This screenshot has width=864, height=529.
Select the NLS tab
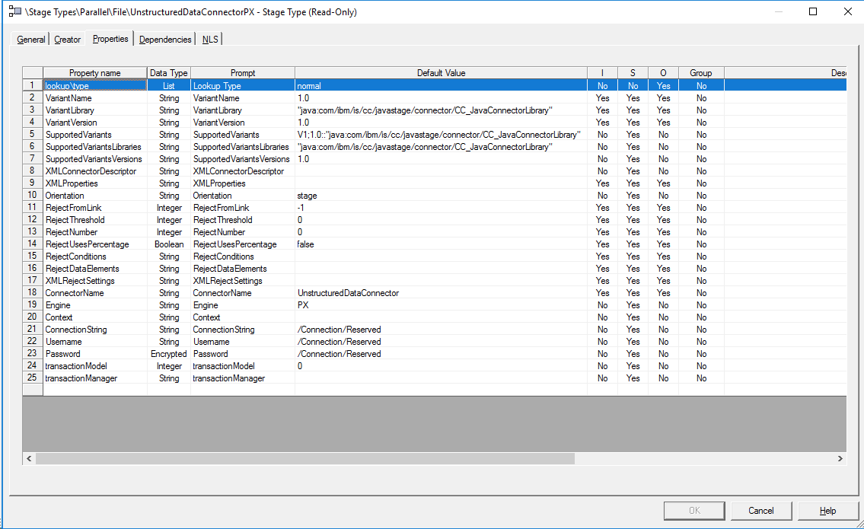pyautogui.click(x=210, y=40)
